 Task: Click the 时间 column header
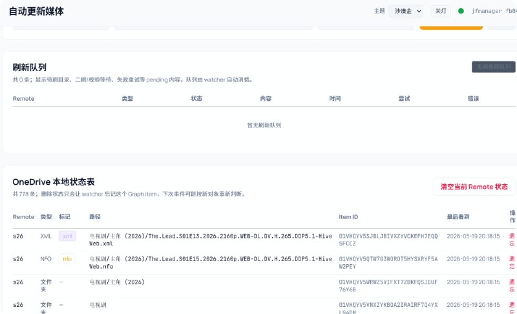[x=335, y=98]
